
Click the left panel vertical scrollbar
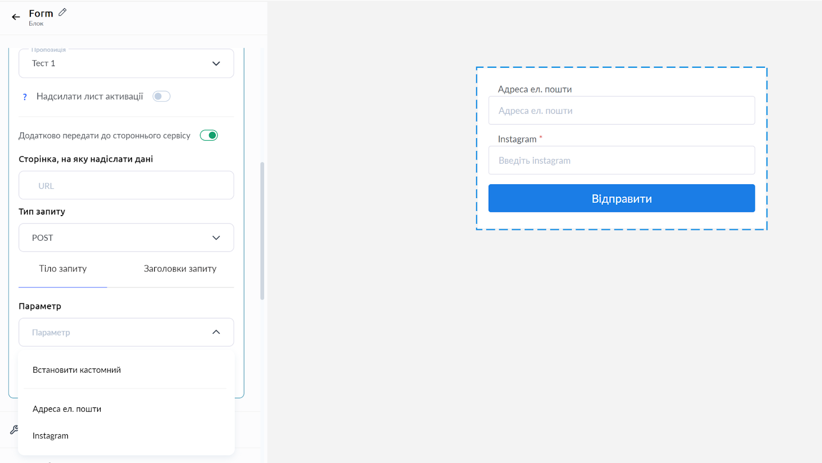[263, 231]
